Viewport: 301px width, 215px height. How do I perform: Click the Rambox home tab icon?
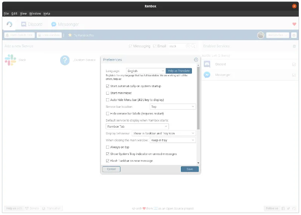point(9,24)
